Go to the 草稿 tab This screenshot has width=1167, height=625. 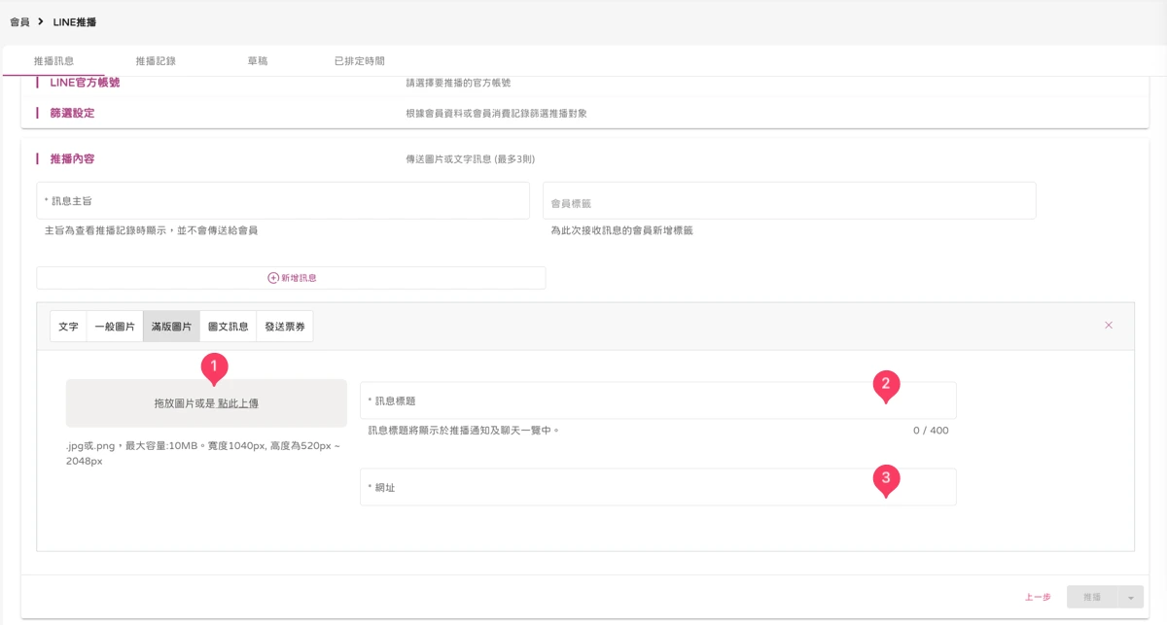coord(258,60)
